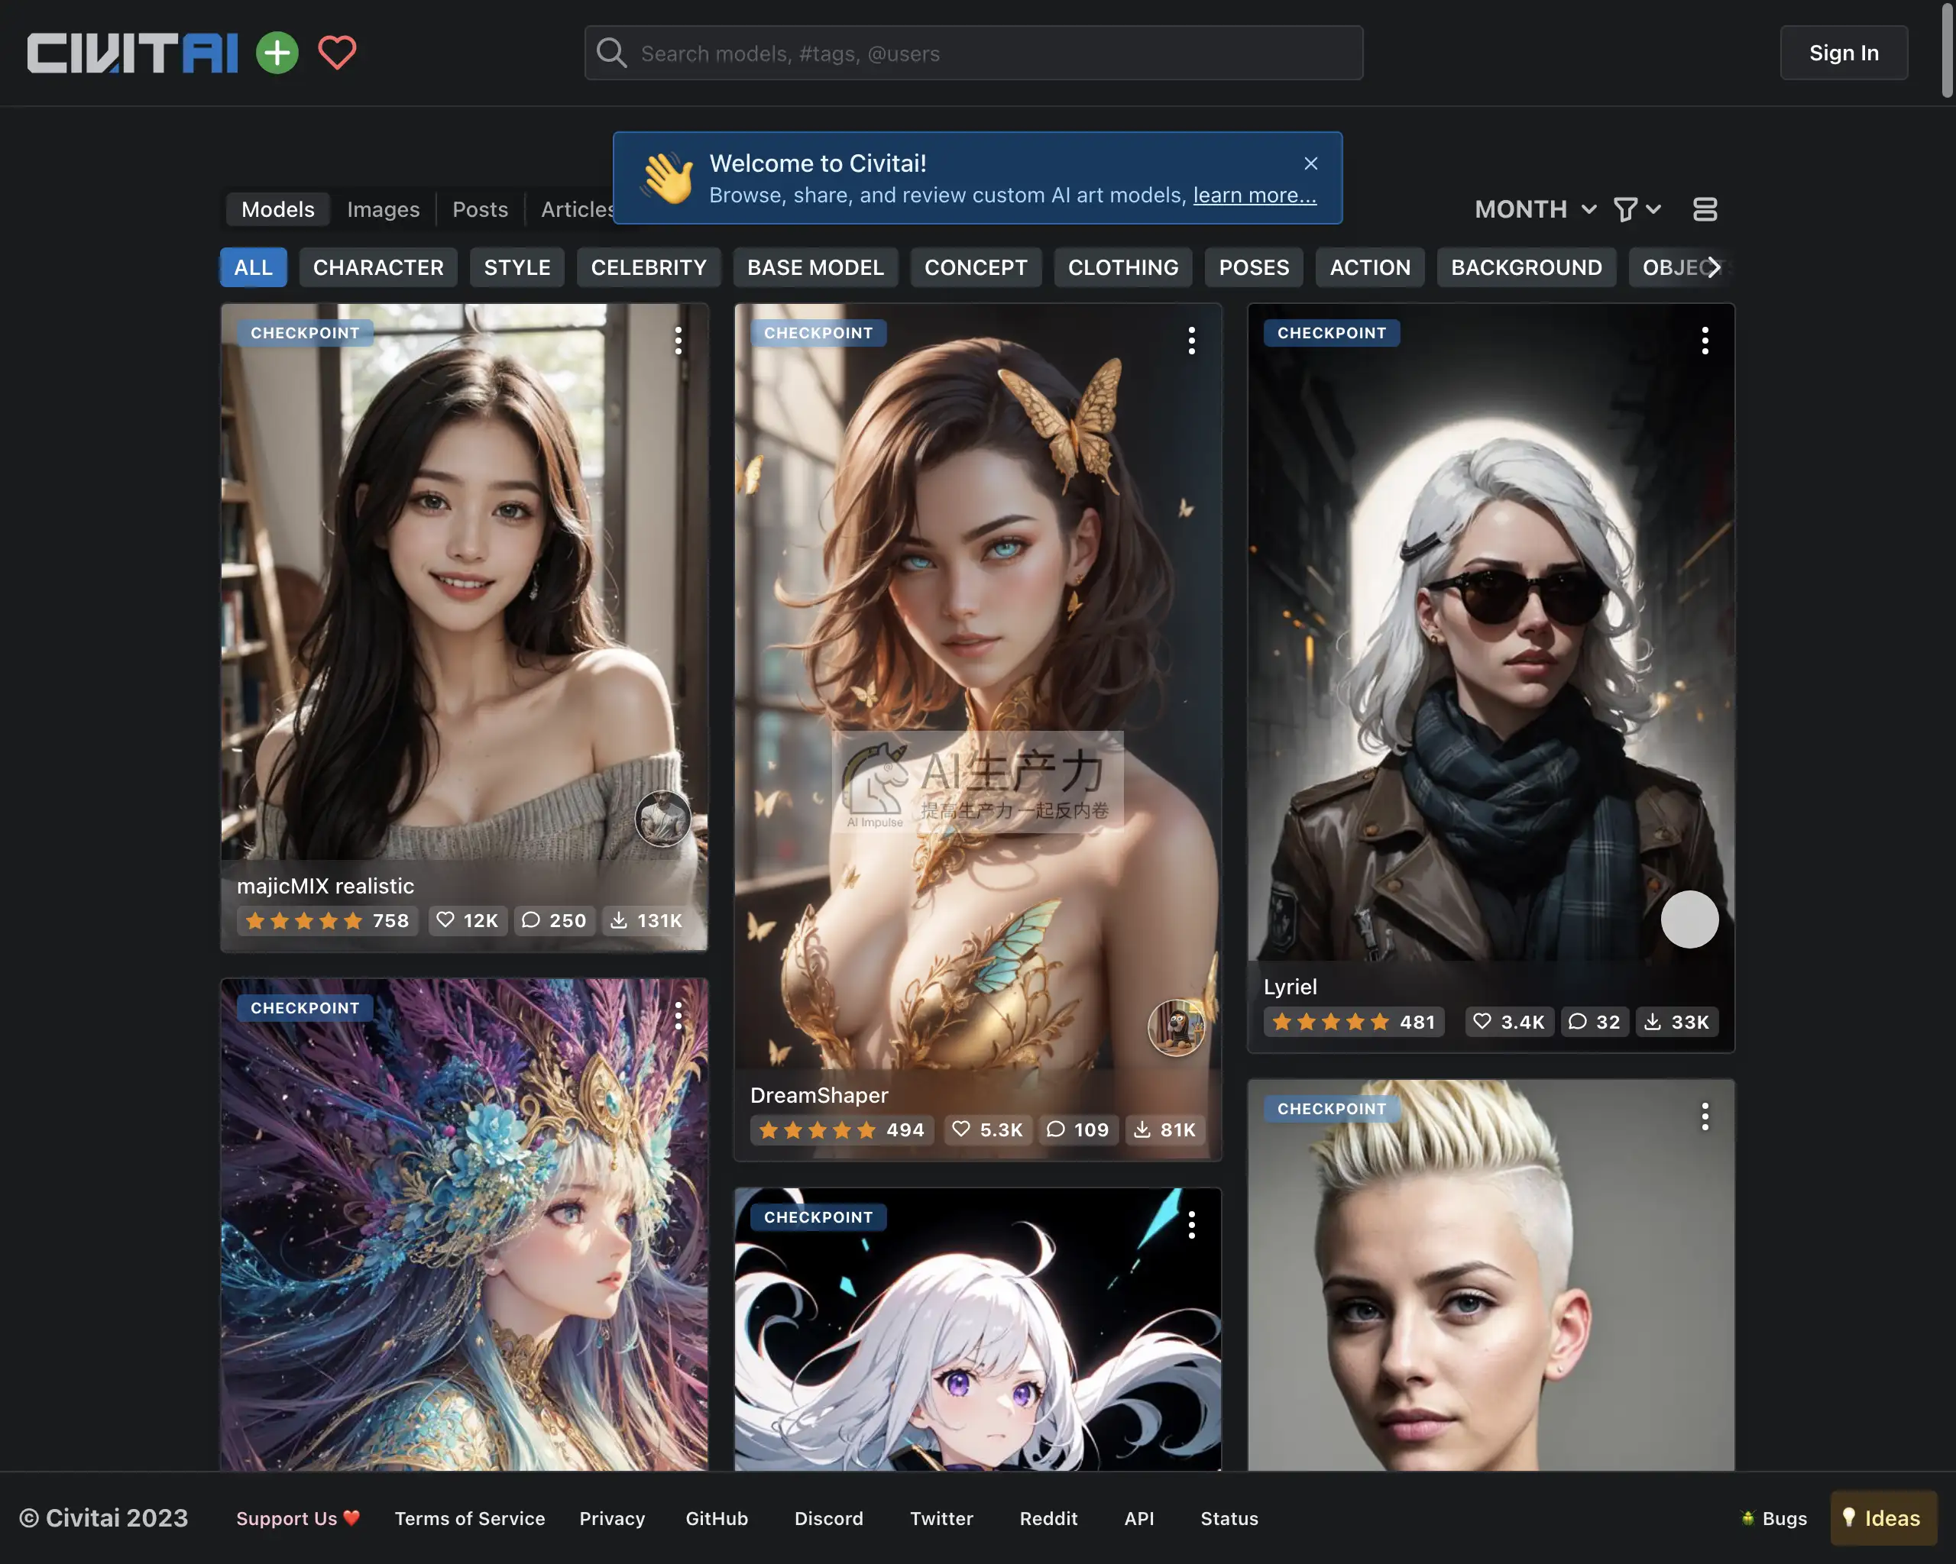Click Lyriel creator avatar circle
This screenshot has width=1956, height=1564.
(1689, 919)
